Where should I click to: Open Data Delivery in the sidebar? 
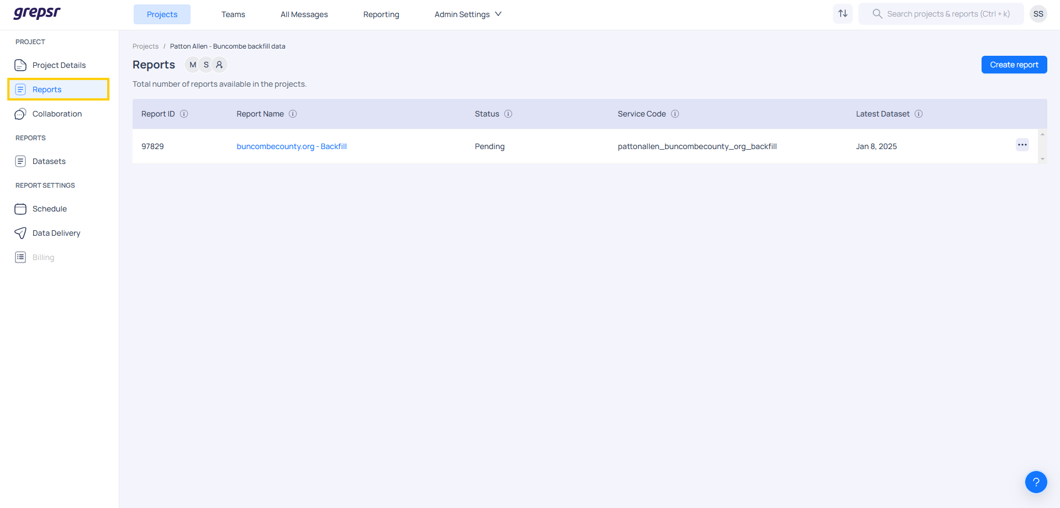(x=56, y=233)
